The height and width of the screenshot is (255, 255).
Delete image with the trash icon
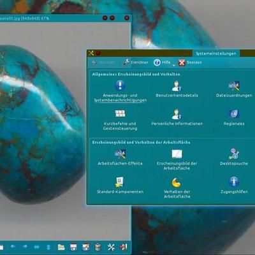click(x=98, y=247)
